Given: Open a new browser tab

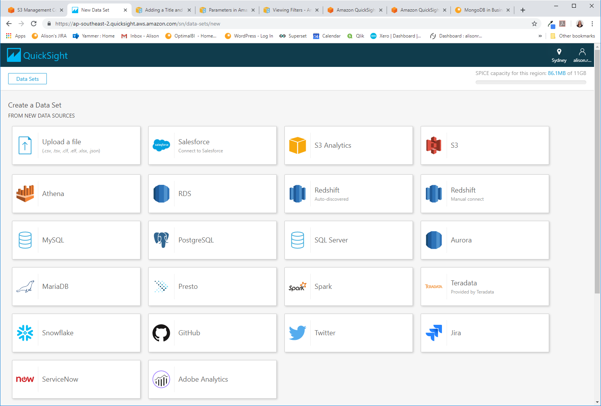Looking at the screenshot, I should point(523,10).
